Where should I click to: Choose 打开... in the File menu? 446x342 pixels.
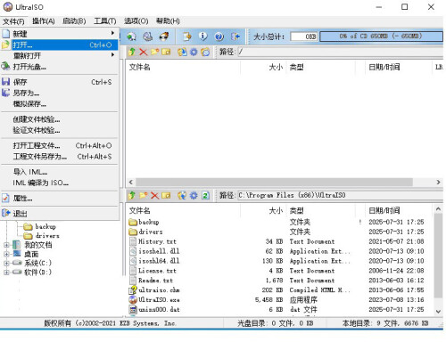coord(60,45)
